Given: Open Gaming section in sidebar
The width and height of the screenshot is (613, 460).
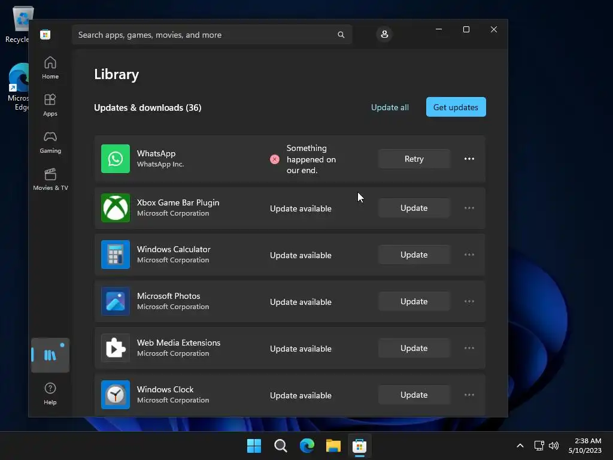Looking at the screenshot, I should coord(50,142).
